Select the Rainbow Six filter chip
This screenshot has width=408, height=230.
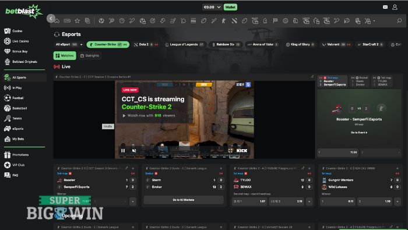226,44
